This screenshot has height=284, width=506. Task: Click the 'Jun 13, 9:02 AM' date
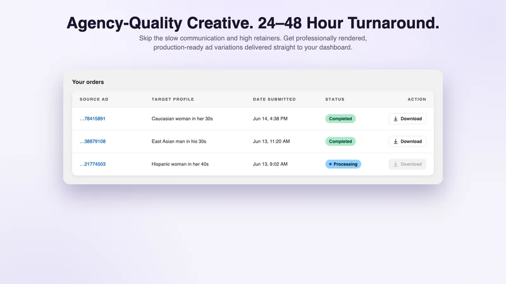point(270,164)
